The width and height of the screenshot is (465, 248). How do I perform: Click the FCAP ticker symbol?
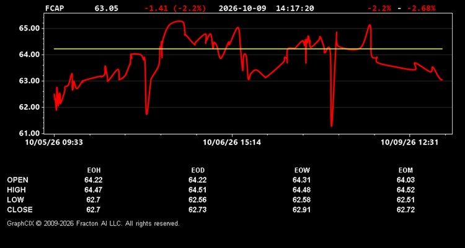55,8
